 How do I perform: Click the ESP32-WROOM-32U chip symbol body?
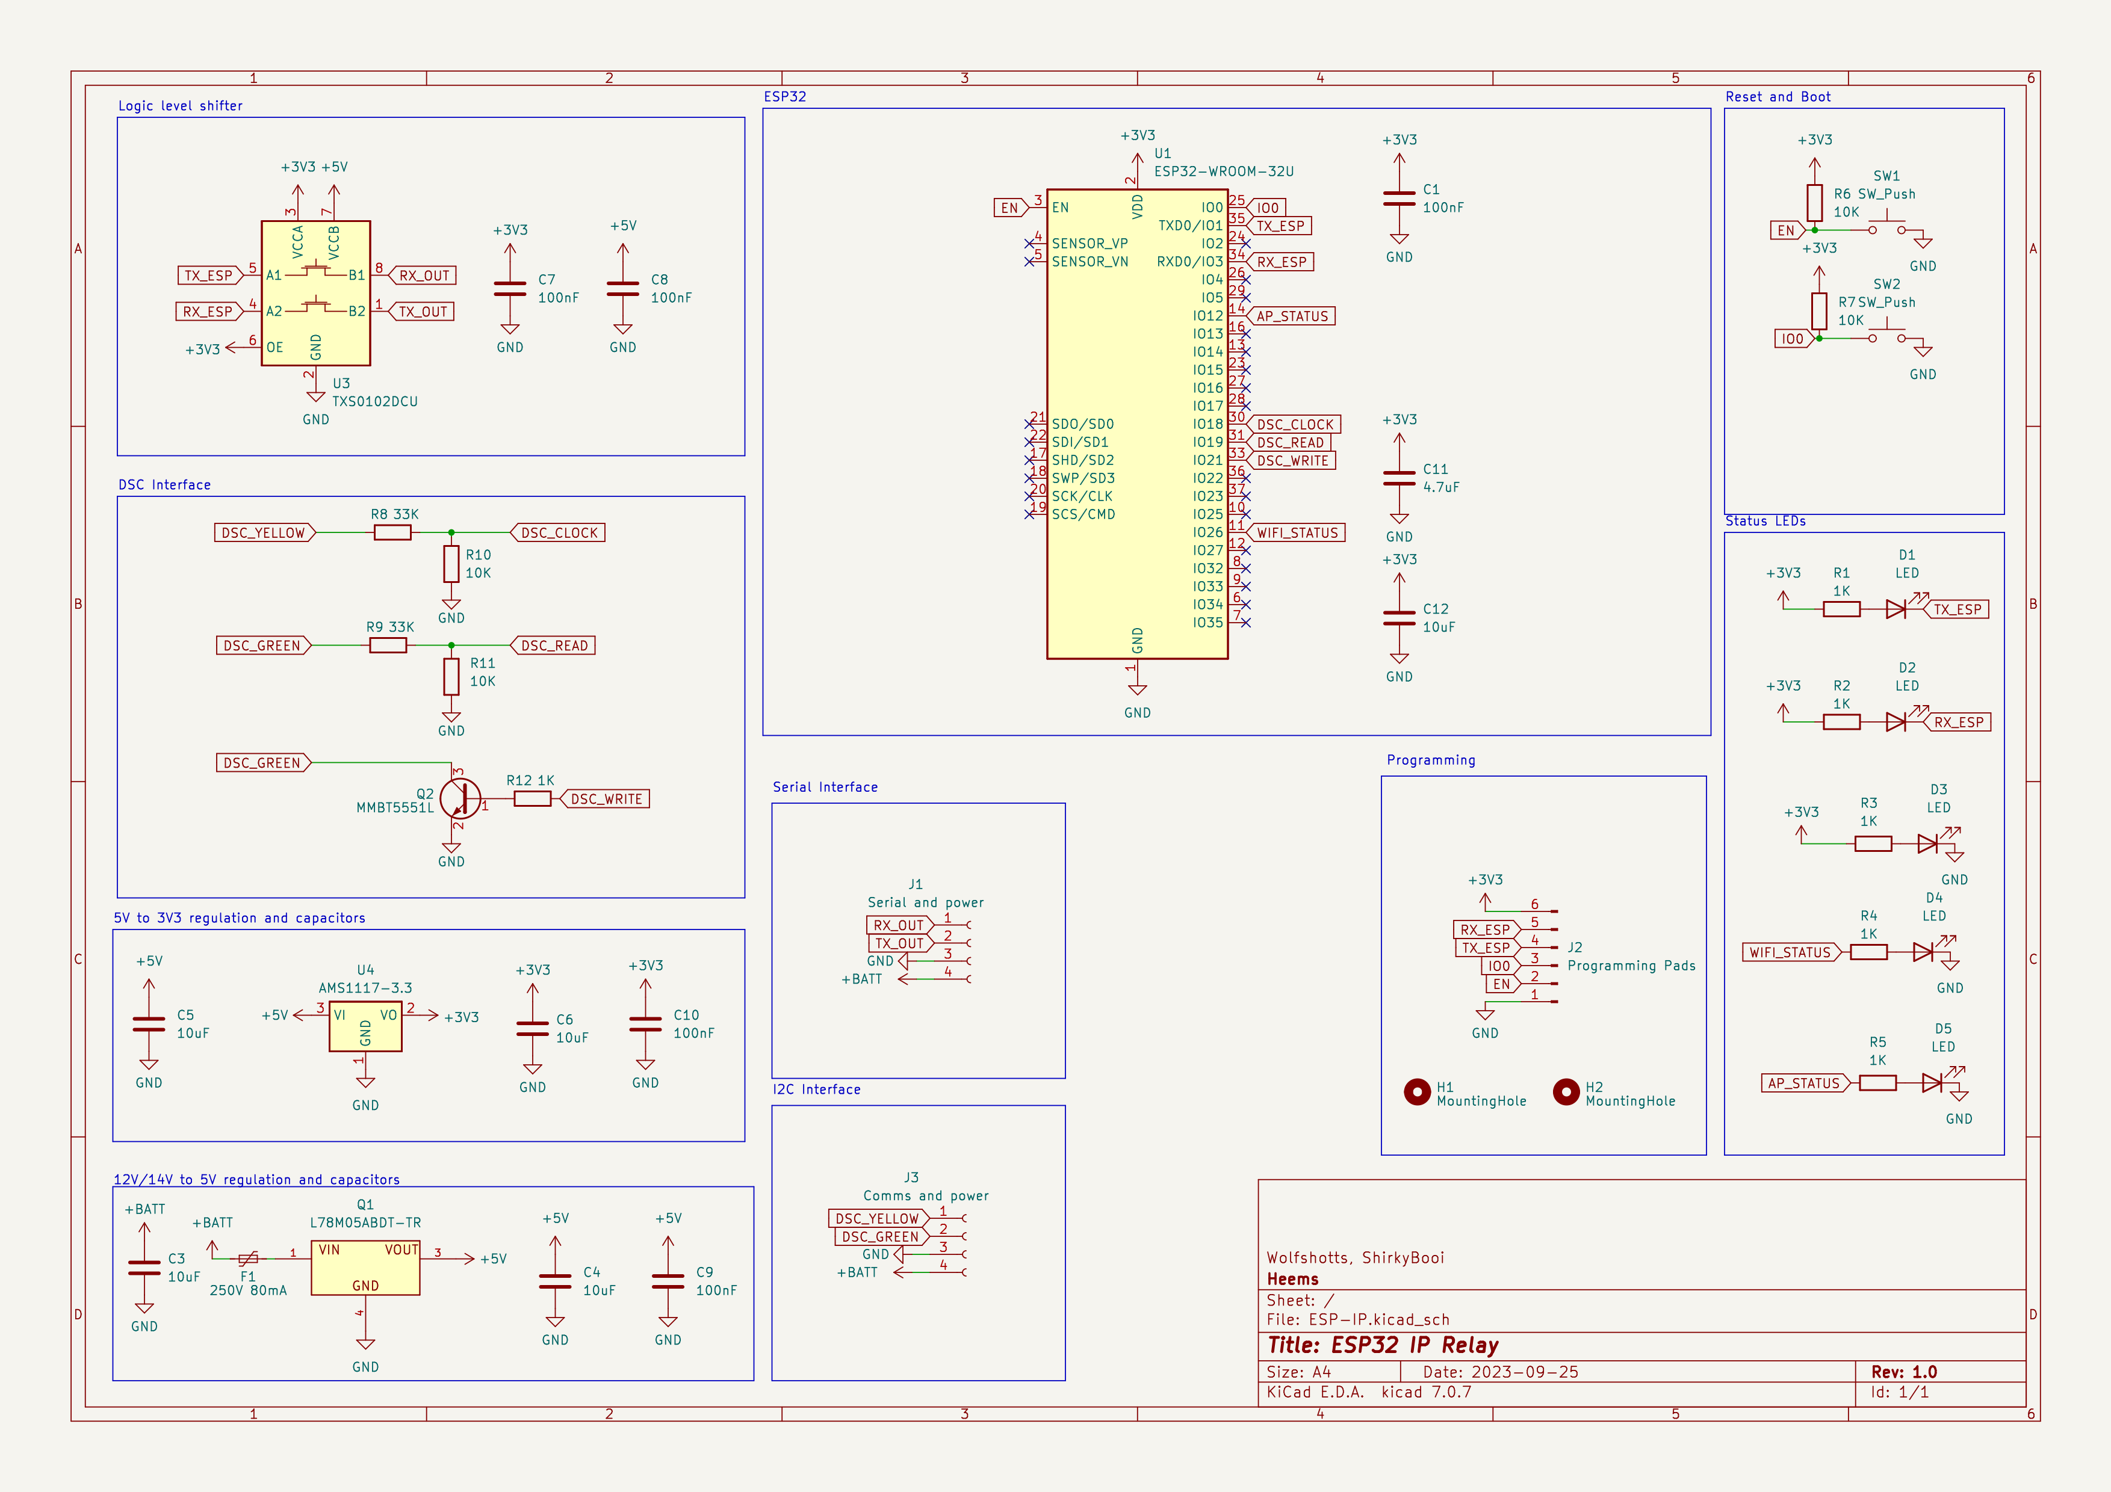[x=1136, y=551]
